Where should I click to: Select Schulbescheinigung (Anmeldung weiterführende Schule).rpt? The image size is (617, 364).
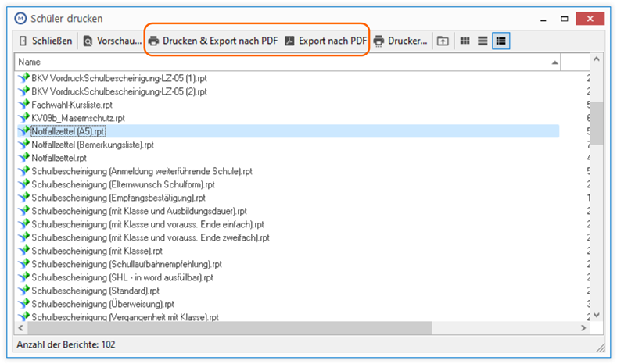click(x=142, y=171)
